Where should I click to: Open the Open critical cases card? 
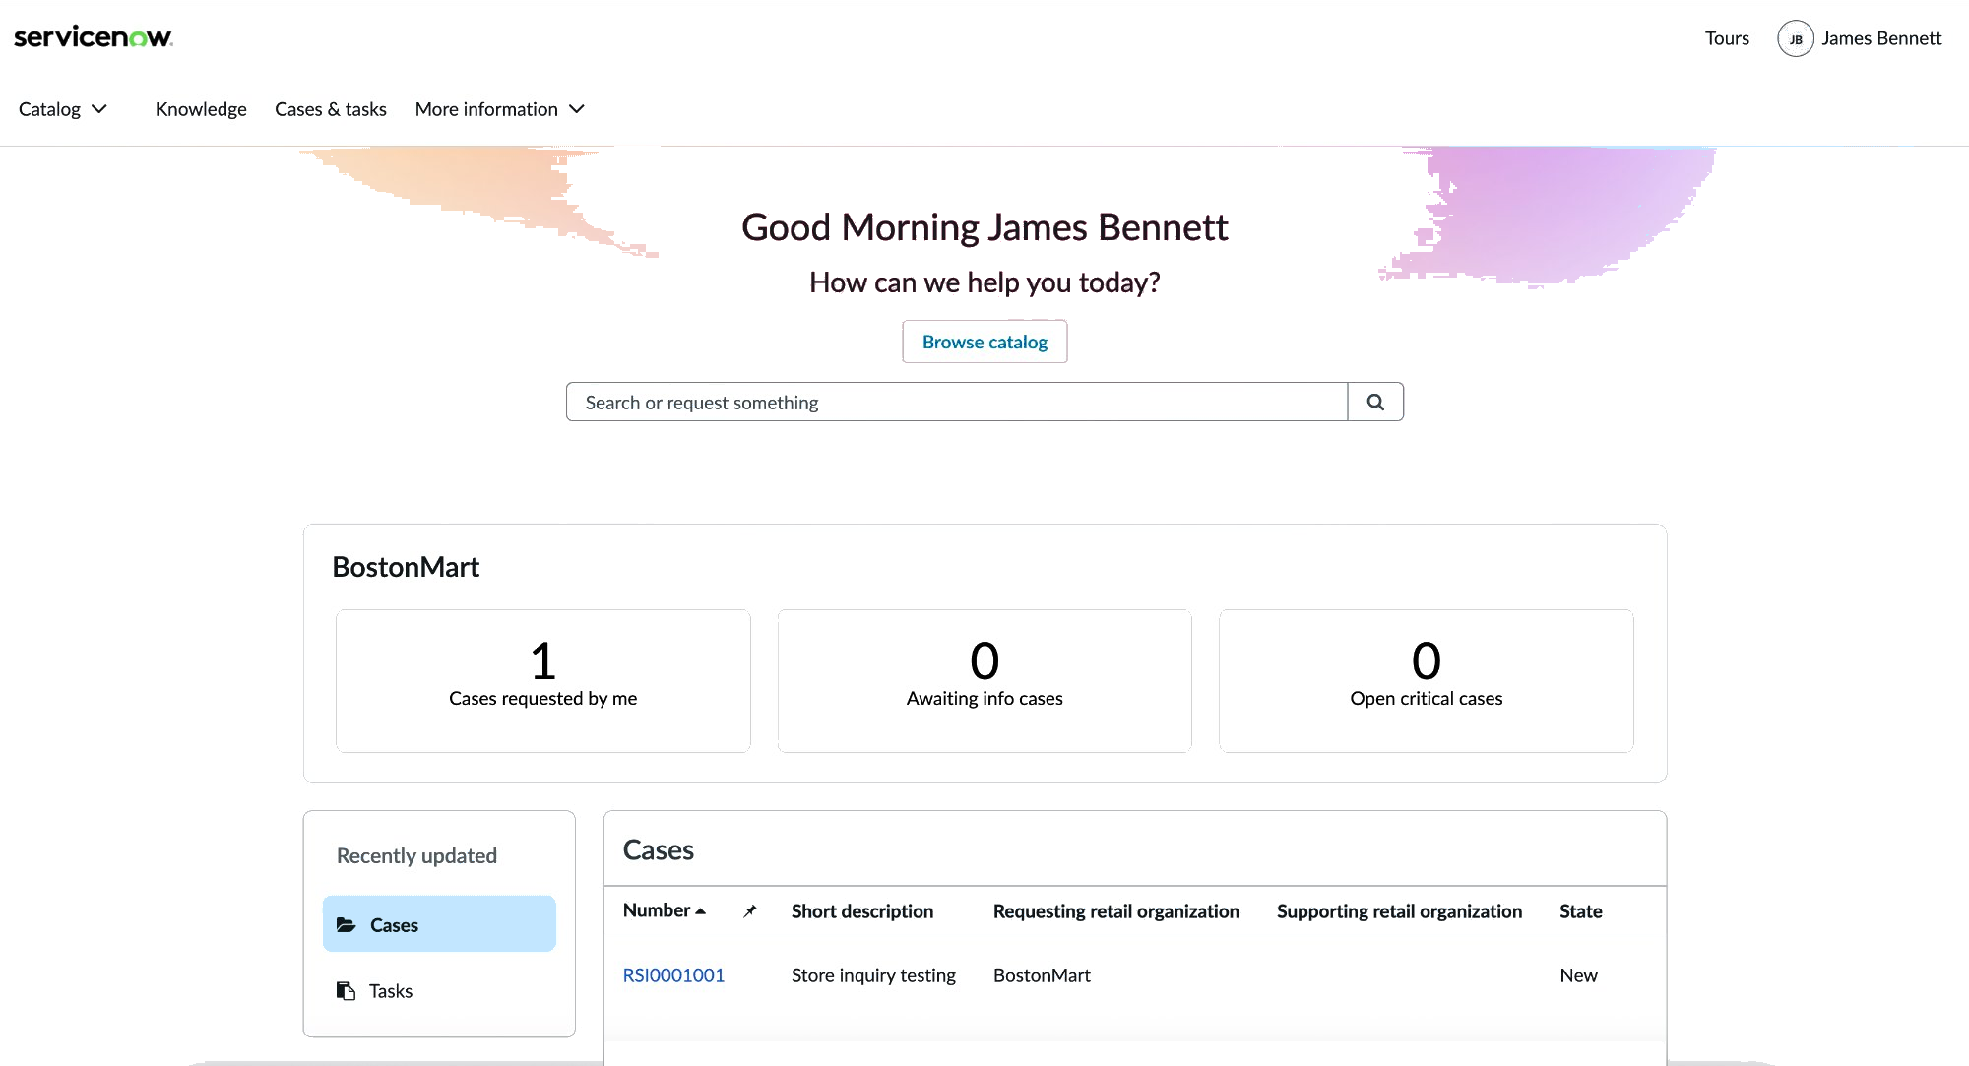coord(1427,681)
